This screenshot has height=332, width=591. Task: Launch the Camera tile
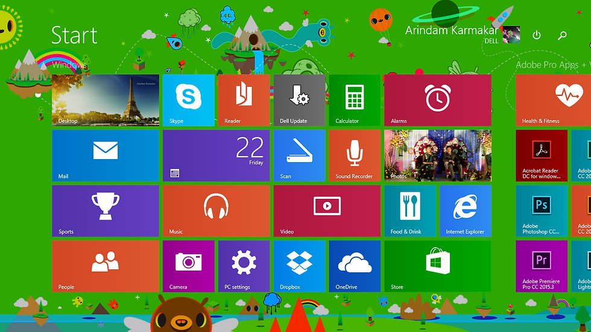click(188, 266)
